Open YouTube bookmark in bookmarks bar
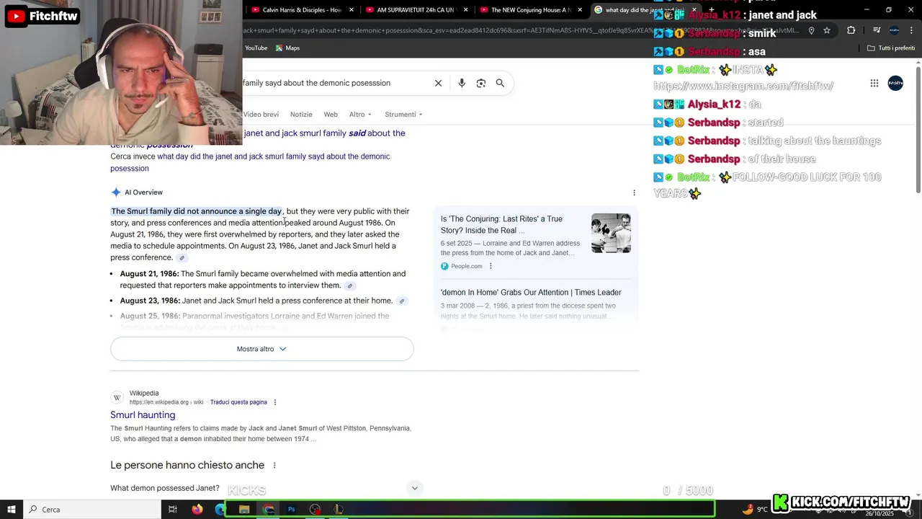 click(256, 48)
